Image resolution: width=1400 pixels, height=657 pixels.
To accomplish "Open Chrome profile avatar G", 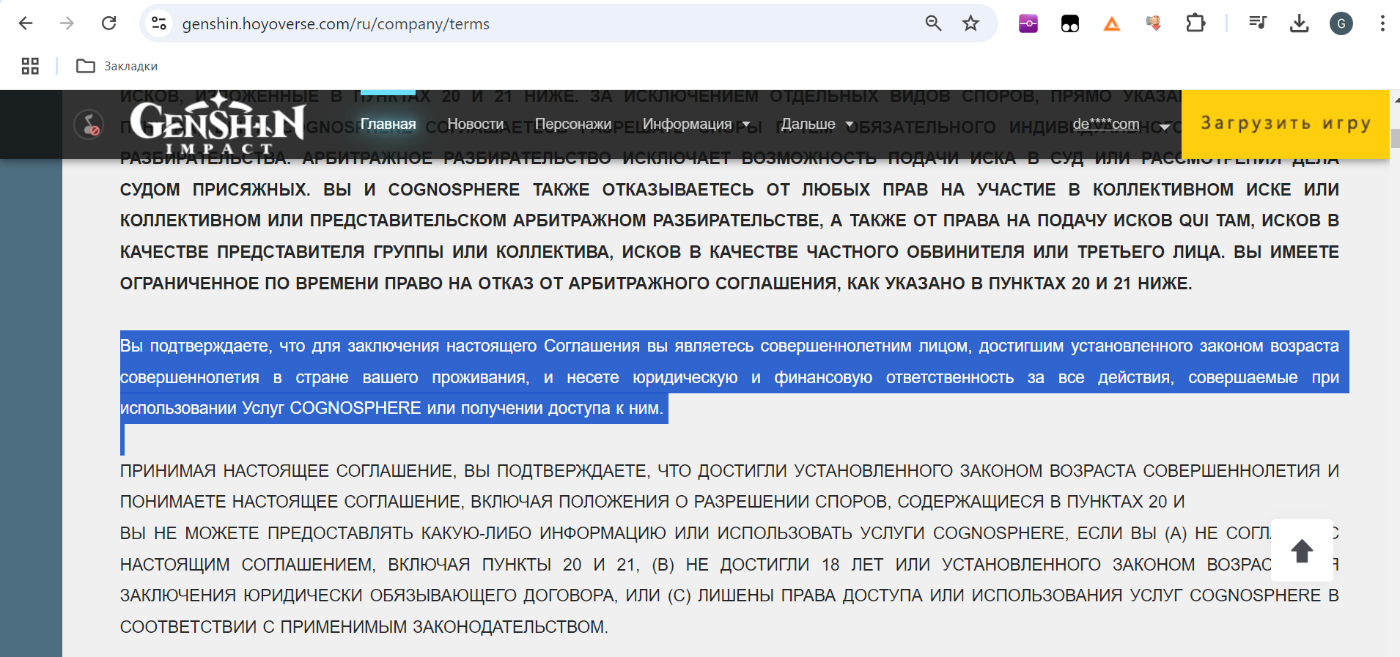I will (x=1341, y=23).
